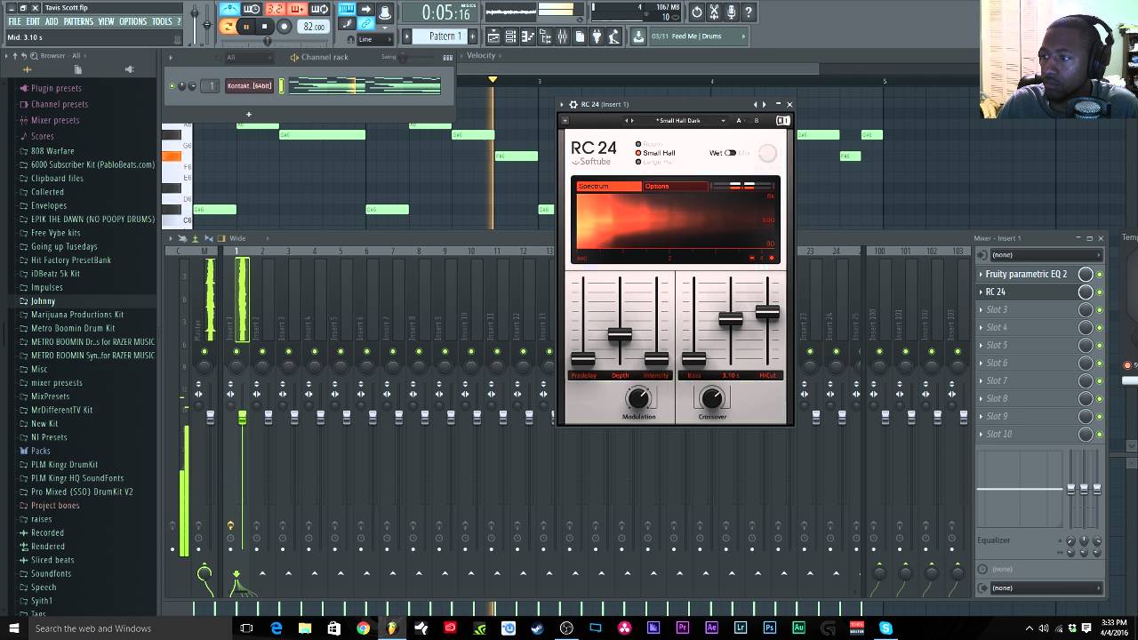Open the Channel presets browser folder

60,104
